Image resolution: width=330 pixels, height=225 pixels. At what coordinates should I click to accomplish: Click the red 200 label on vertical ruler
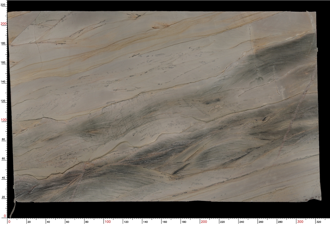(4, 24)
